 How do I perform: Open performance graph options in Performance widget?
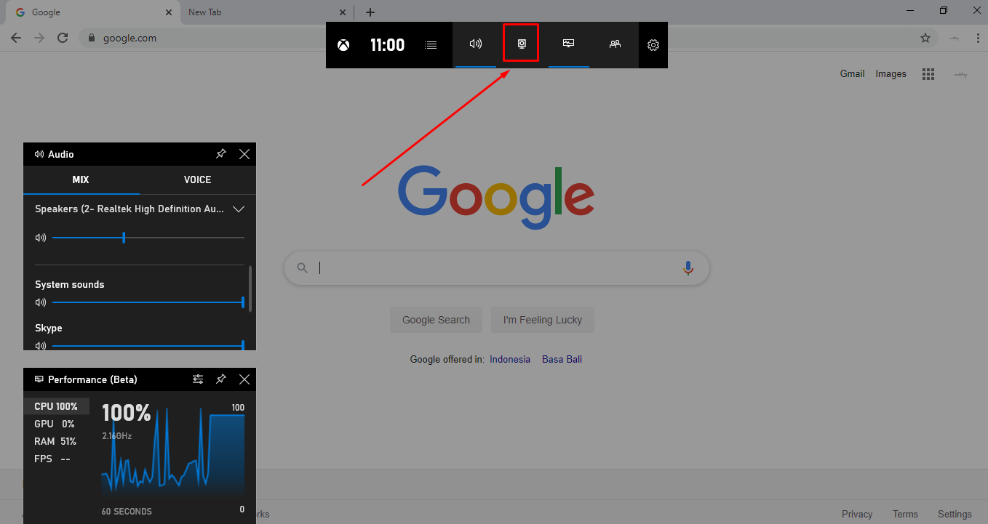198,379
